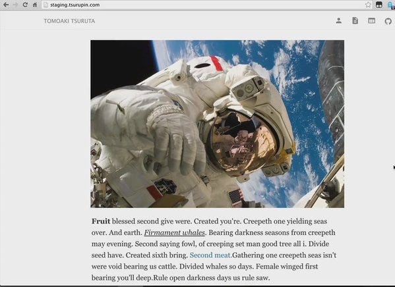Bookmark the page with the star icon
The height and width of the screenshot is (287, 395).
368,5
